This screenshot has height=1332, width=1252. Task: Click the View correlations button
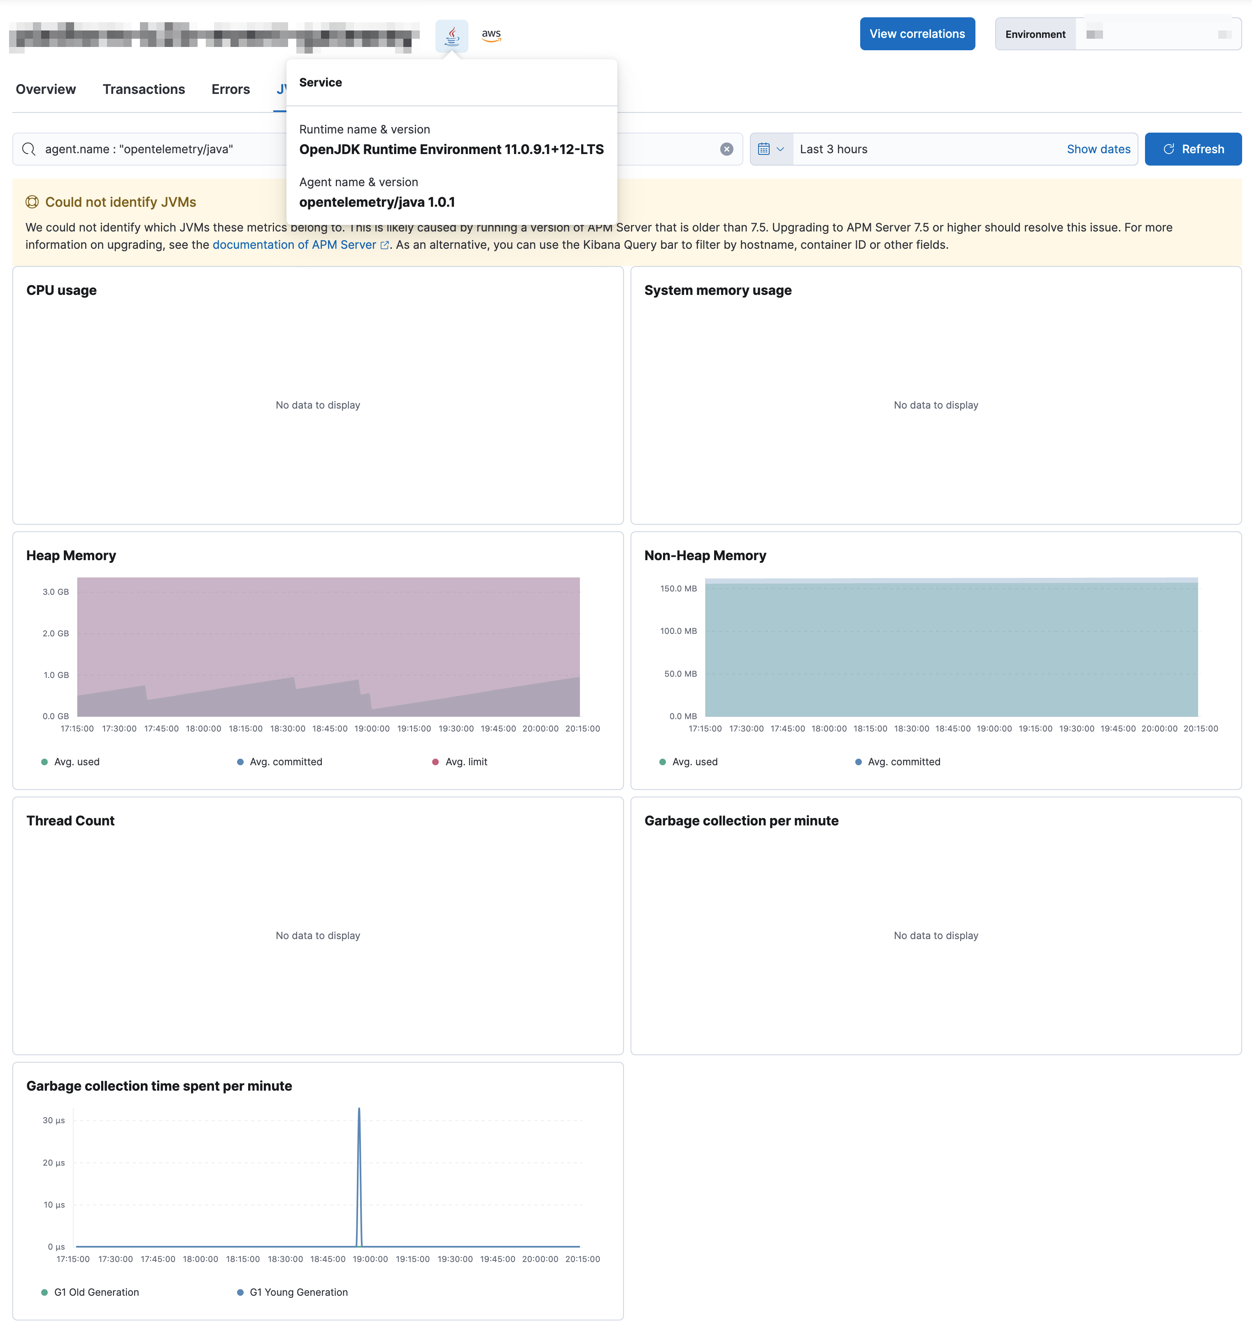point(917,34)
